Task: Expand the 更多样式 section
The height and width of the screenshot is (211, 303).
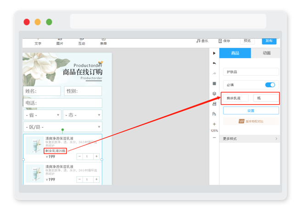Action: (250, 139)
